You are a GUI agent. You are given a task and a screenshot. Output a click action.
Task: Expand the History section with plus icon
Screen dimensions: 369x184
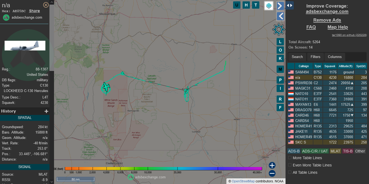pyautogui.click(x=46, y=111)
